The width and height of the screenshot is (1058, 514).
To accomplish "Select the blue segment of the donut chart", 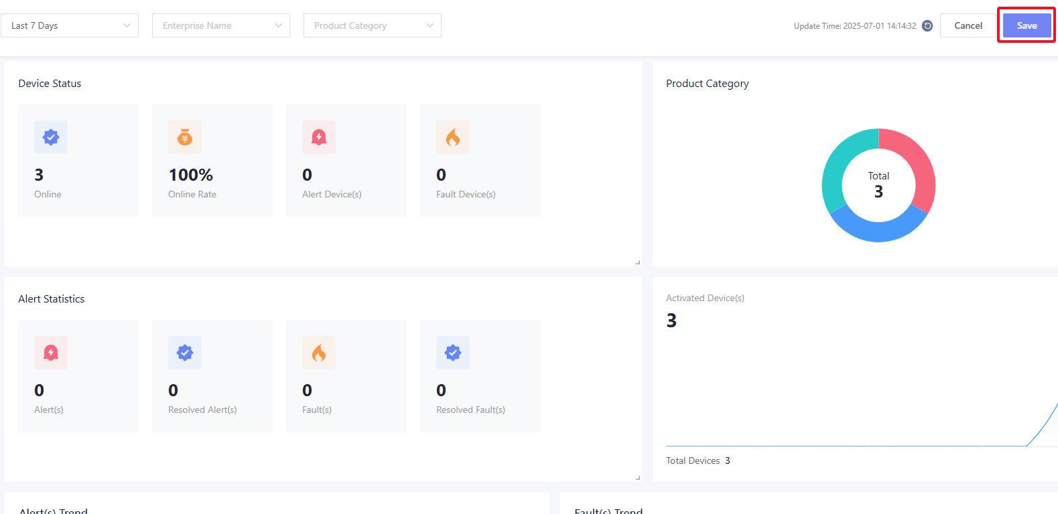I will point(878,231).
